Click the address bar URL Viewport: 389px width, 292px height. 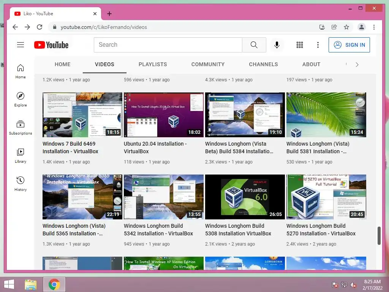pos(104,27)
